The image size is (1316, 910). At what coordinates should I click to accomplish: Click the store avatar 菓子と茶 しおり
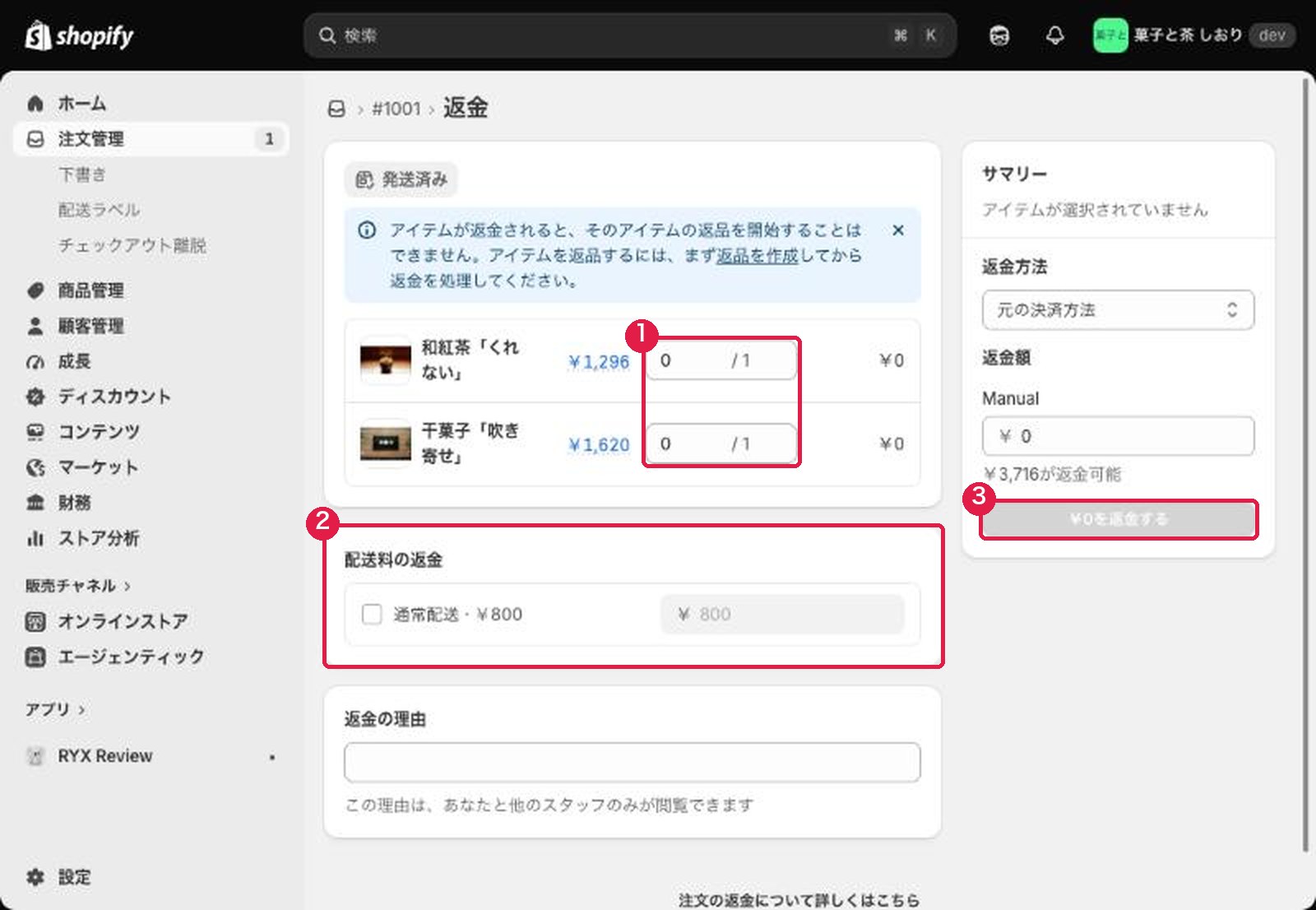point(1110,35)
